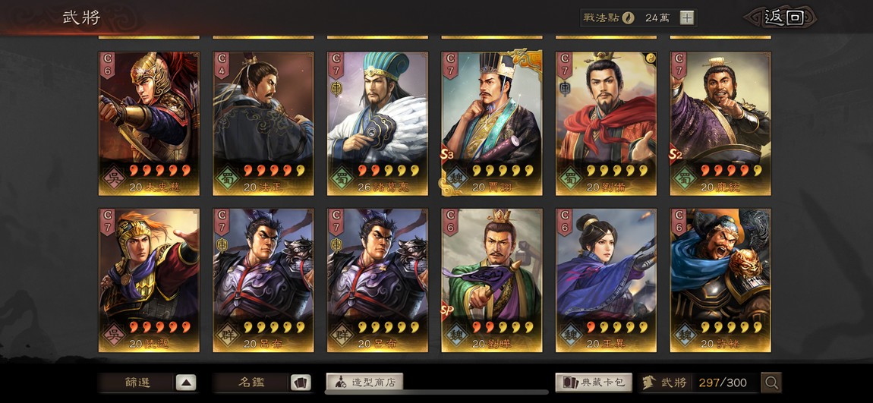Viewport: 873px width, 403px height.
Task: Tap the S2 badge on 龐統 card
Action: (x=676, y=155)
